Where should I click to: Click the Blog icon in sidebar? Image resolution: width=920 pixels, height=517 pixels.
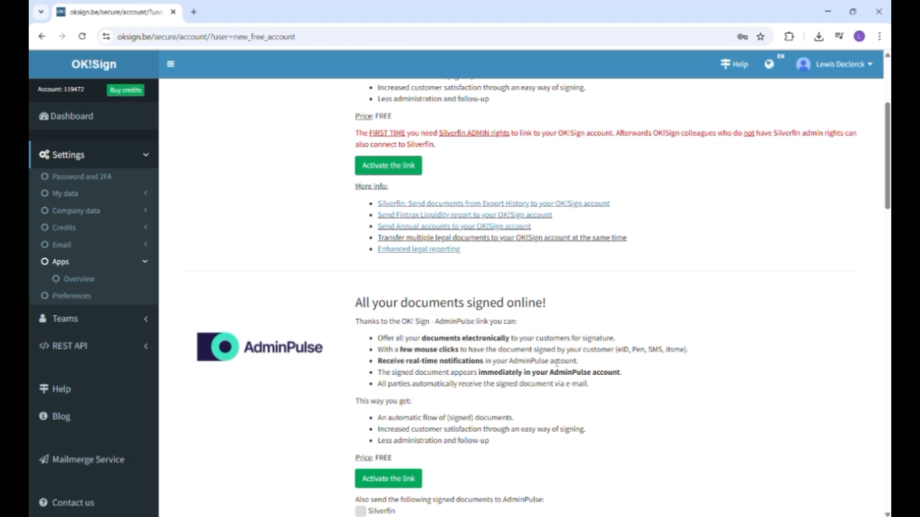45,416
